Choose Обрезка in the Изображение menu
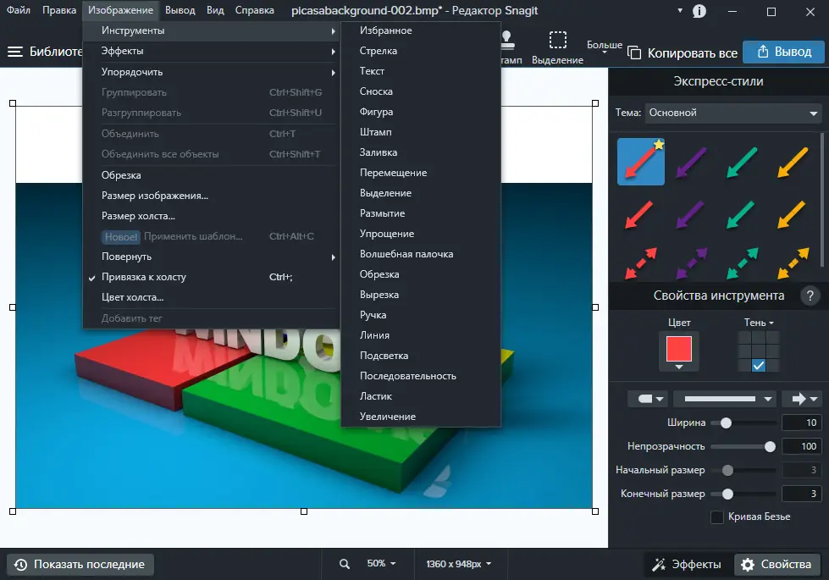Image resolution: width=829 pixels, height=580 pixels. [210, 175]
